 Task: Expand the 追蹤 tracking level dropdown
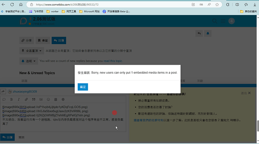point(29,61)
